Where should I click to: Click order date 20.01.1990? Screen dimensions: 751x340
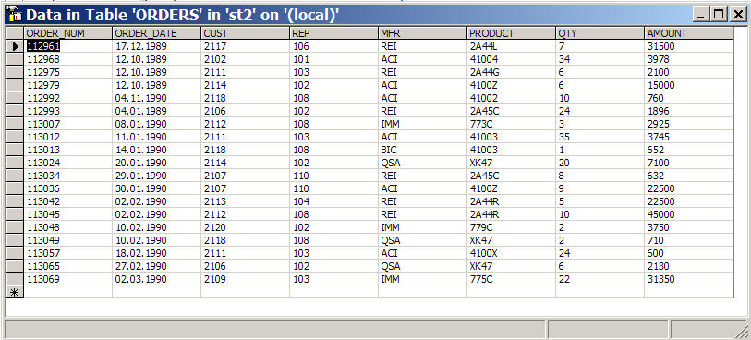pyautogui.click(x=157, y=163)
